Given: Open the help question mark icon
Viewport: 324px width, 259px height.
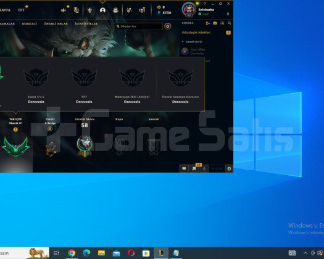Looking at the screenshot, I should pyautogui.click(x=204, y=4).
